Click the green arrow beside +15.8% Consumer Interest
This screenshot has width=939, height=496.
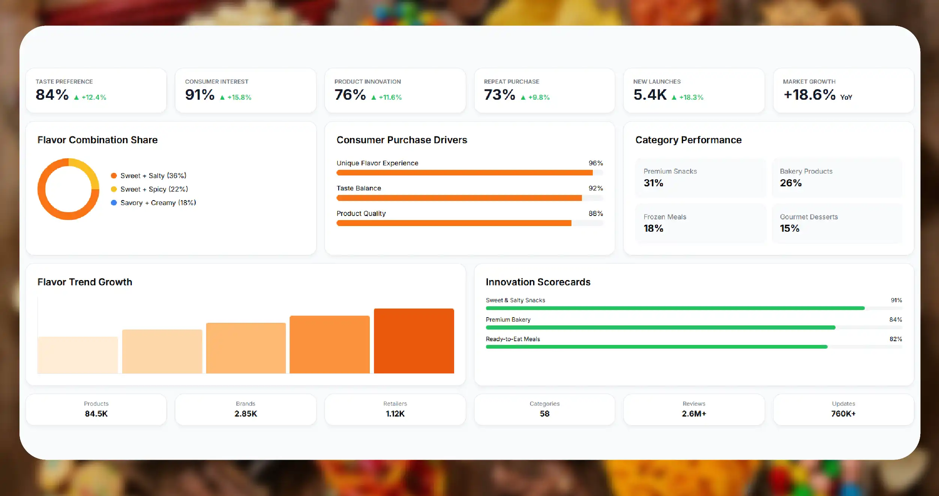222,97
